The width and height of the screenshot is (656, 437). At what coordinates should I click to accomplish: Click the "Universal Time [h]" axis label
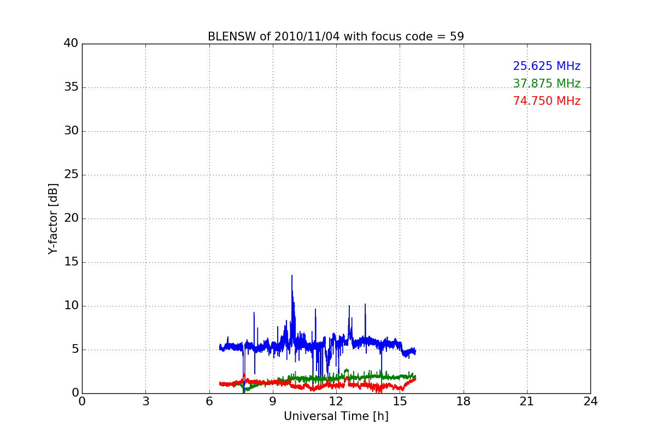click(336, 416)
